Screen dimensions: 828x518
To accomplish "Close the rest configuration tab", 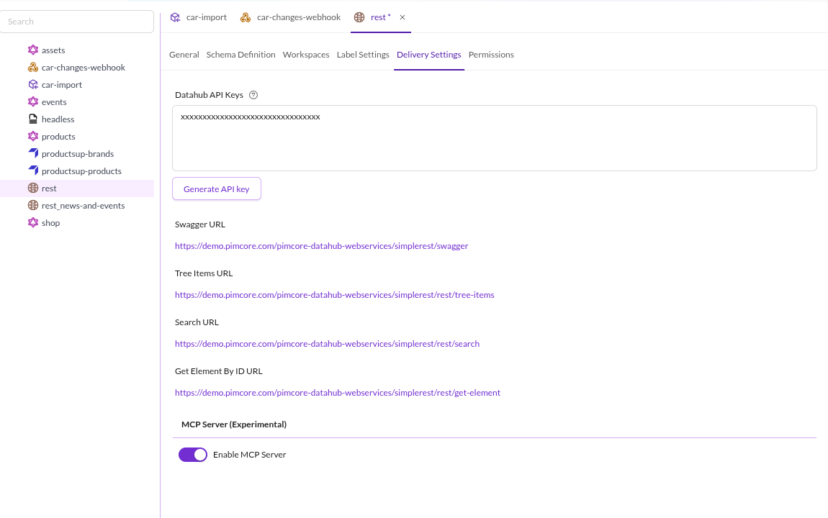I will [x=402, y=17].
